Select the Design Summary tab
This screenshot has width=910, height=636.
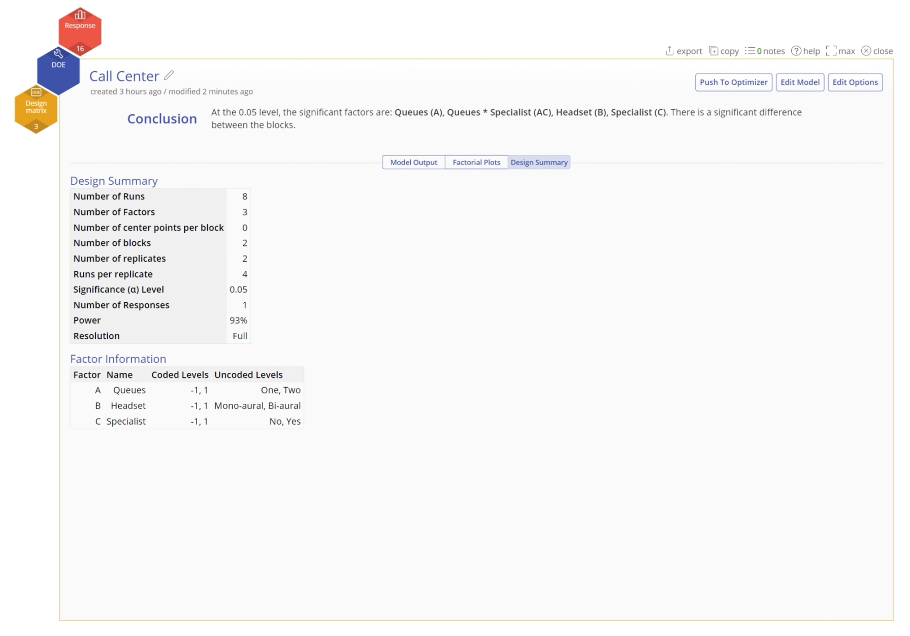tap(539, 162)
